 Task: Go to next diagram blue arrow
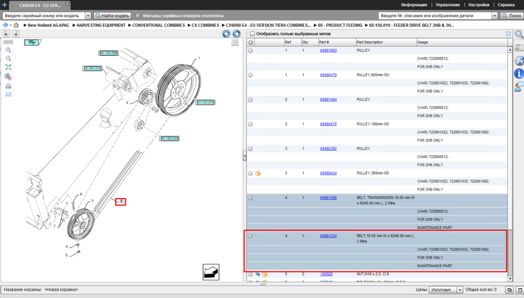tap(236, 33)
